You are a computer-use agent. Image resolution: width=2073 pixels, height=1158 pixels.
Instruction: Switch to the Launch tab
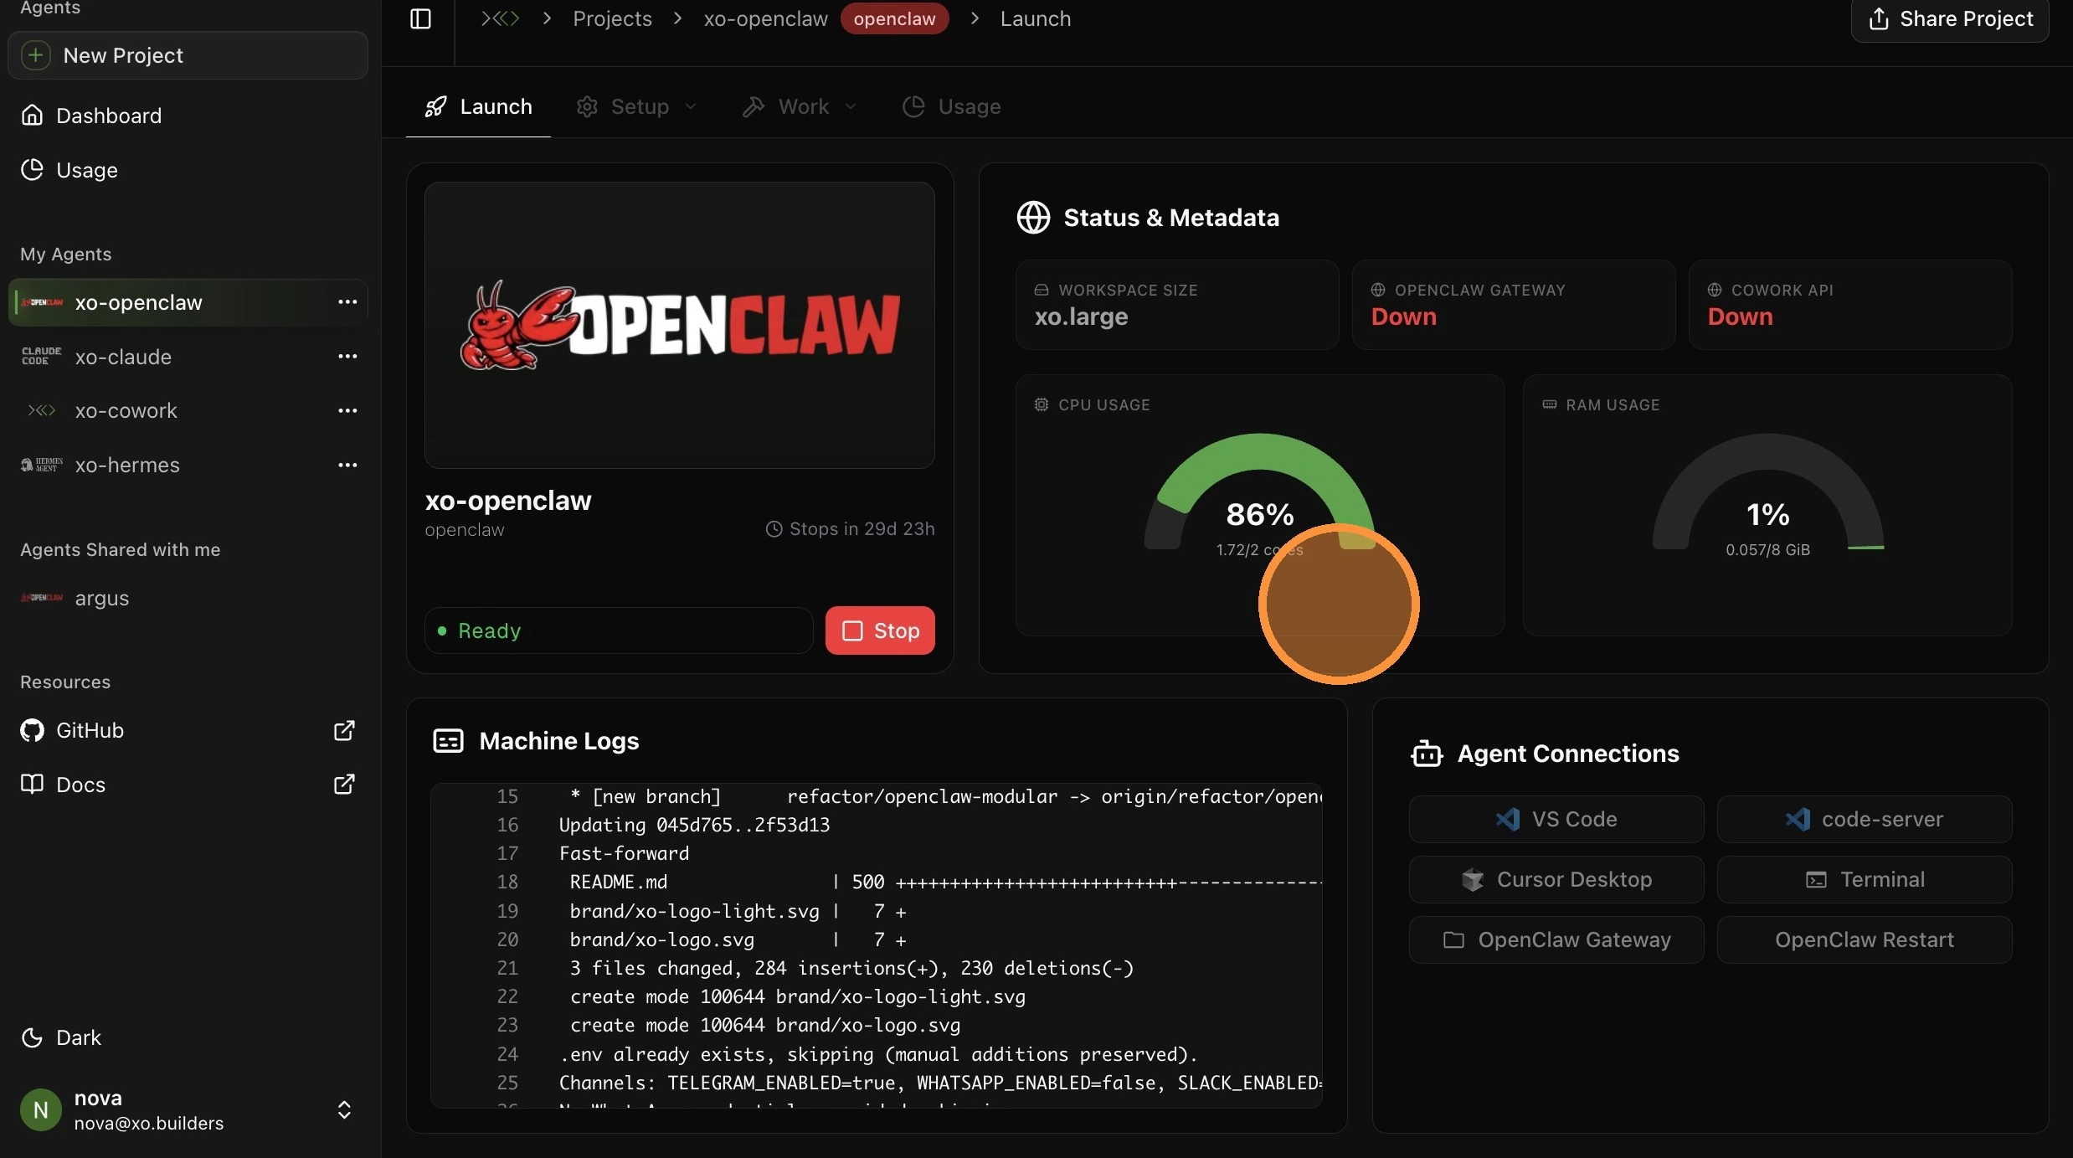pos(478,106)
